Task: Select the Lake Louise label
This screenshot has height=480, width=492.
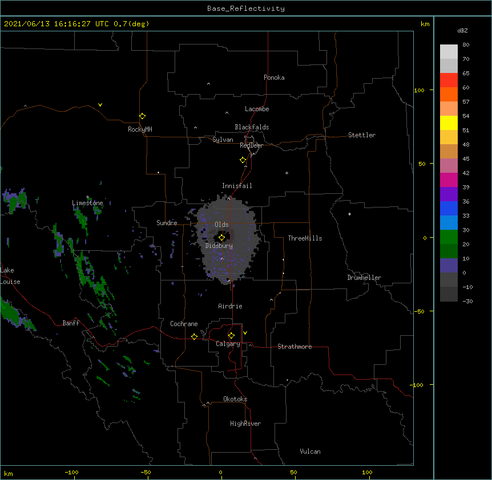Action: tap(10, 276)
